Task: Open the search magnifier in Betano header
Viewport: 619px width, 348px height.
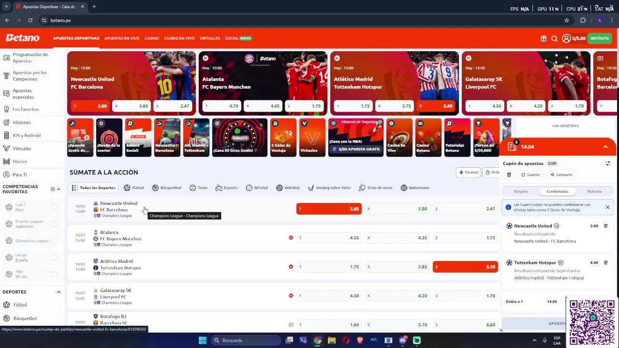Action: click(x=554, y=39)
